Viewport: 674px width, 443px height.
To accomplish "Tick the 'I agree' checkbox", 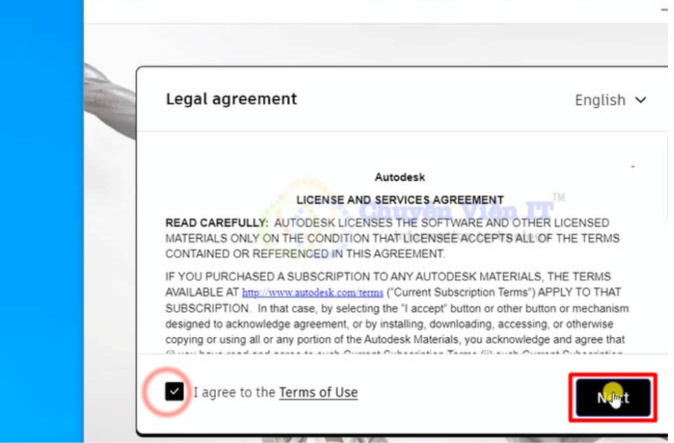I will pos(175,392).
